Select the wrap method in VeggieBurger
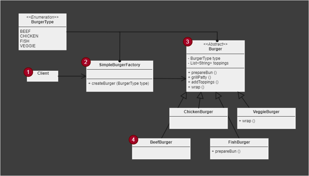This screenshot has width=309, height=176. point(247,121)
